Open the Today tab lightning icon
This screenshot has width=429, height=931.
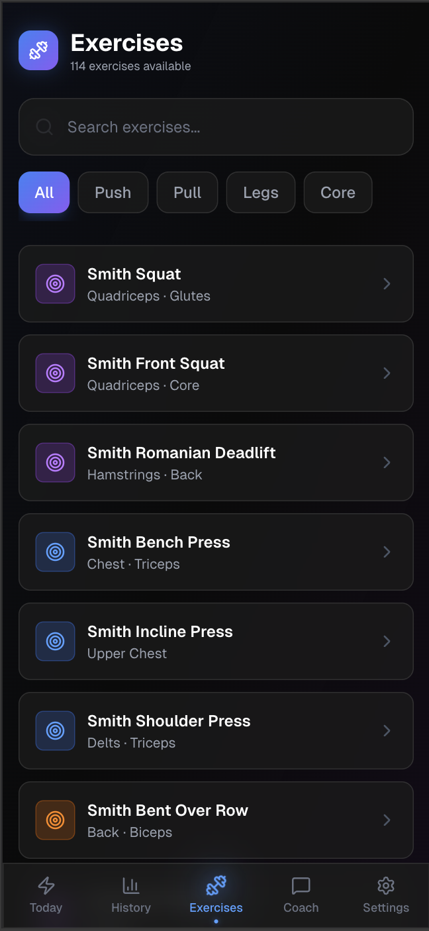click(46, 885)
